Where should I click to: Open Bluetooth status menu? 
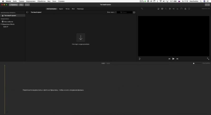157,1
